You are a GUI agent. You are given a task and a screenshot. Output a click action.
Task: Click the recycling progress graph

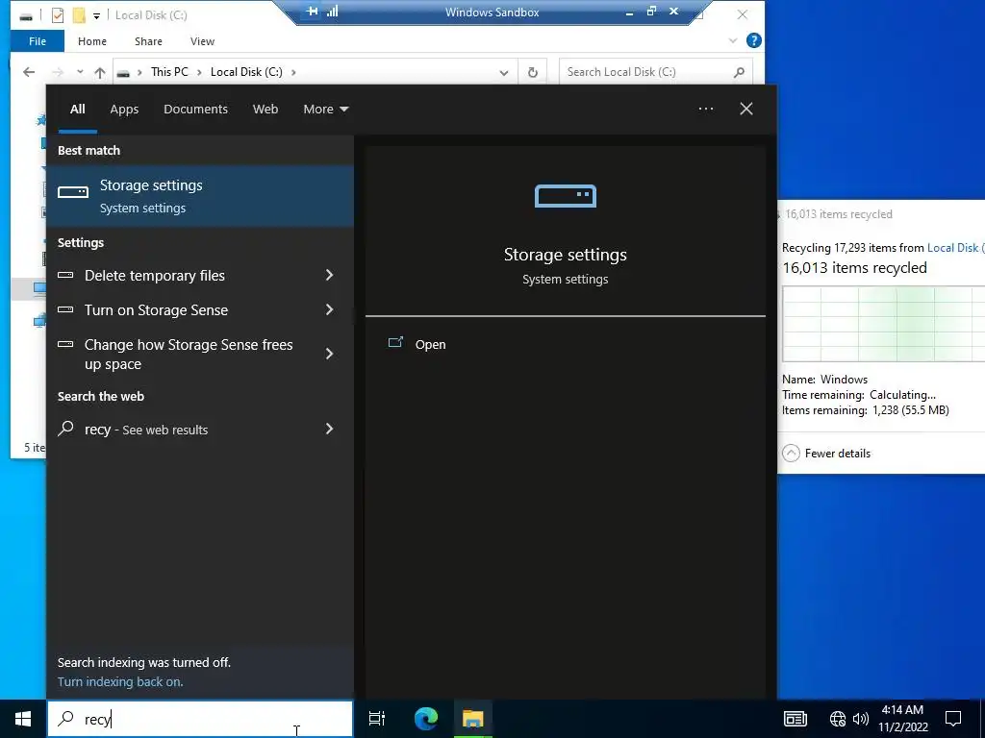coord(883,324)
